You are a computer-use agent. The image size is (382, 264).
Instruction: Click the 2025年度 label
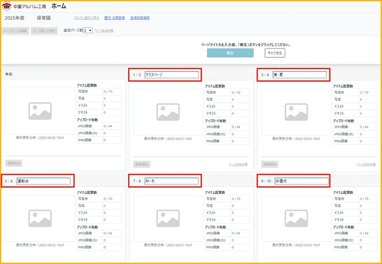tap(15, 18)
